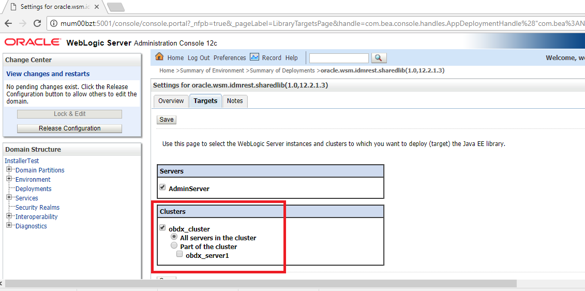The width and height of the screenshot is (585, 291).
Task: Click the site info icon in address bar
Action: pyautogui.click(x=54, y=23)
